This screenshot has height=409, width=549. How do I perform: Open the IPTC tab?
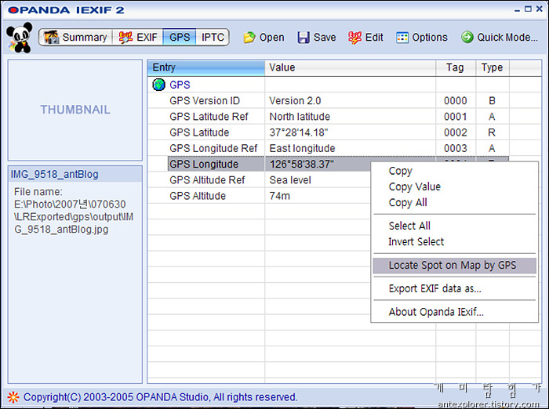pos(213,37)
